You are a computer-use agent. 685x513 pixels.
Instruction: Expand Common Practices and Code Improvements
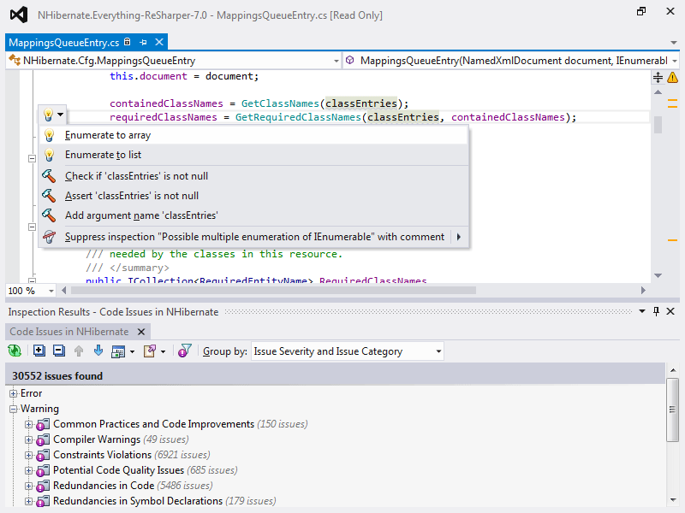pyautogui.click(x=29, y=424)
